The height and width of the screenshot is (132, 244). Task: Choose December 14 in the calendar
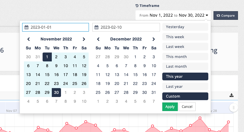126,75
